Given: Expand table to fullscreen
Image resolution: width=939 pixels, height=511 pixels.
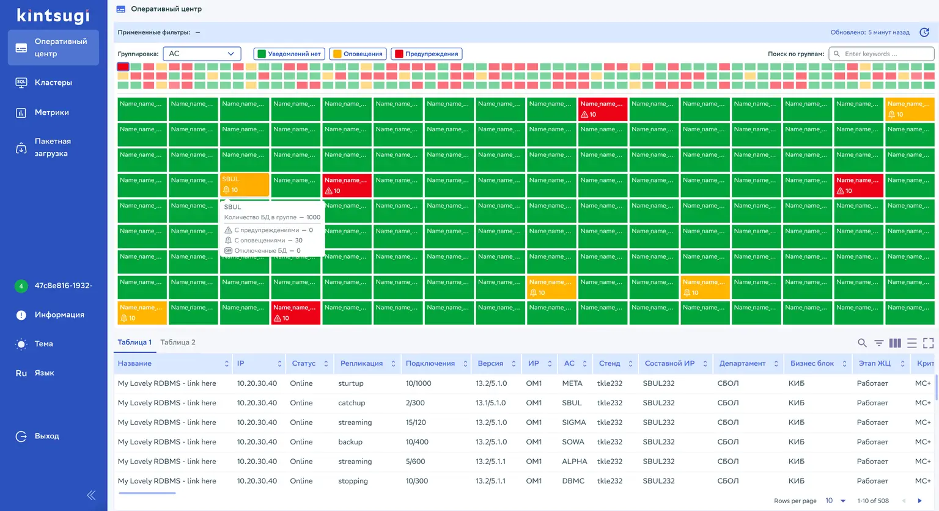Looking at the screenshot, I should click(928, 343).
